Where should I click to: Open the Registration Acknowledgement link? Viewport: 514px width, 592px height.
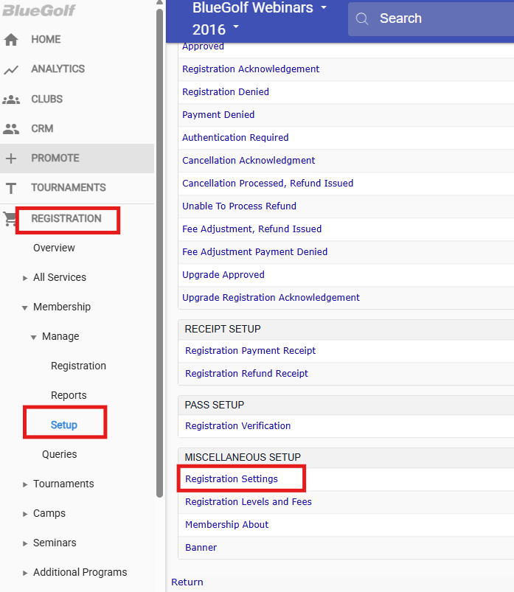coord(251,69)
